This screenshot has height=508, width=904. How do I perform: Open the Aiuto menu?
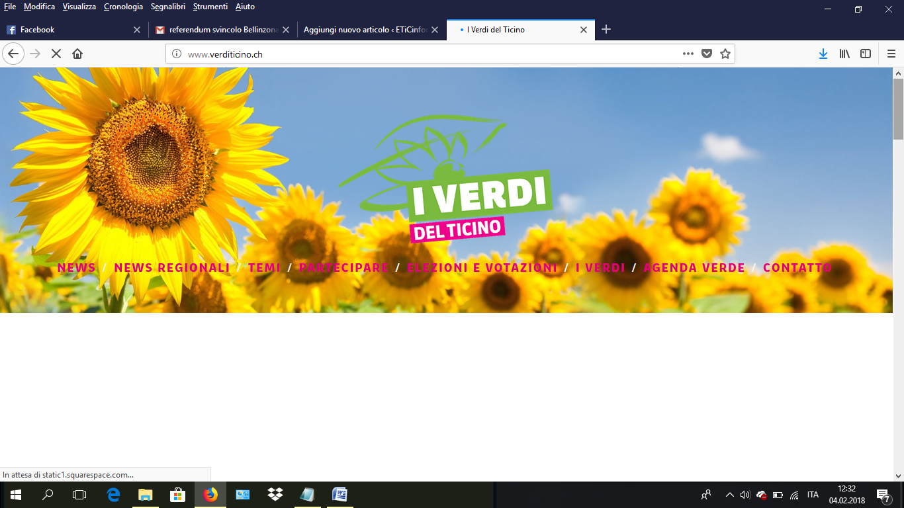(245, 7)
